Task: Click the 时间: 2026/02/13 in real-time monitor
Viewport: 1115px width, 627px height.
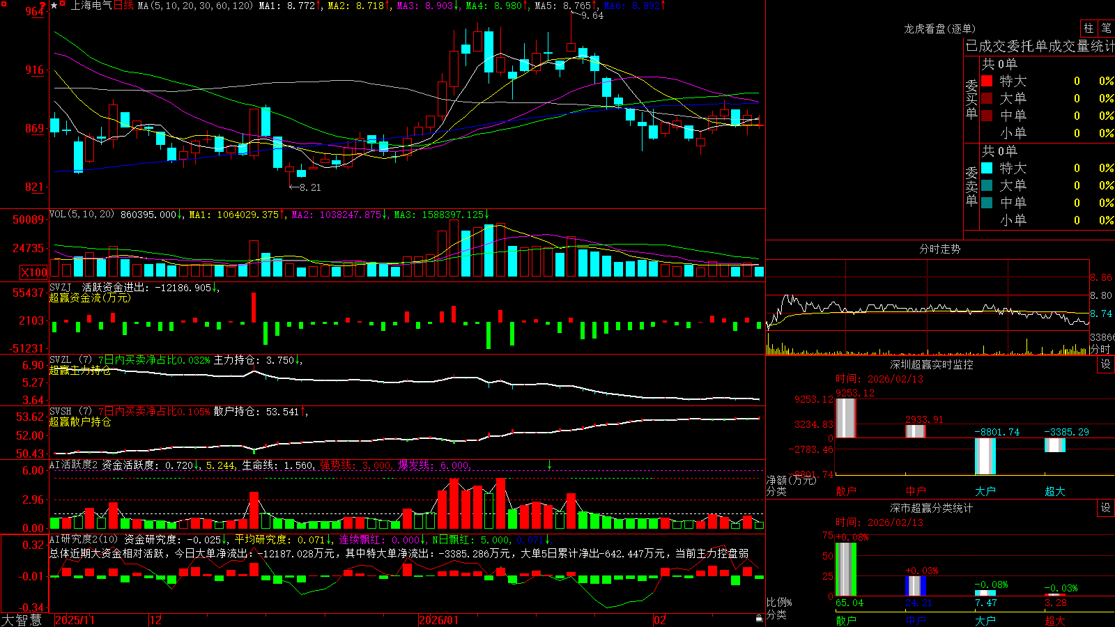Action: (x=879, y=379)
